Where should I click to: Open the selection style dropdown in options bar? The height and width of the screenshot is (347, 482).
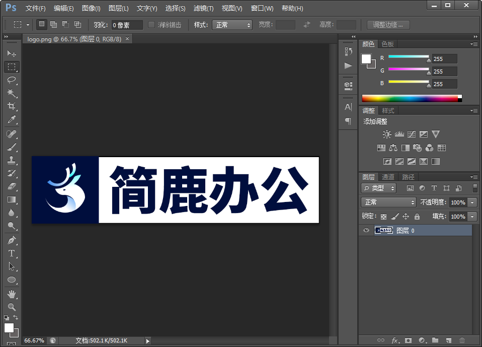[x=232, y=24]
